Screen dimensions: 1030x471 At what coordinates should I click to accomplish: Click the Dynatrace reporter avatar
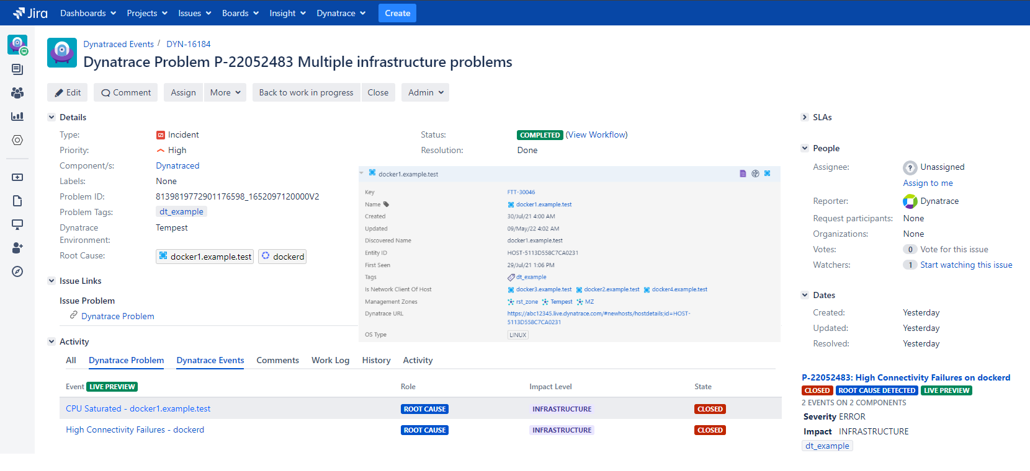point(910,201)
